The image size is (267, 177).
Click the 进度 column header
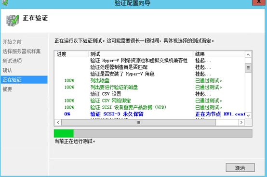click(x=71, y=54)
